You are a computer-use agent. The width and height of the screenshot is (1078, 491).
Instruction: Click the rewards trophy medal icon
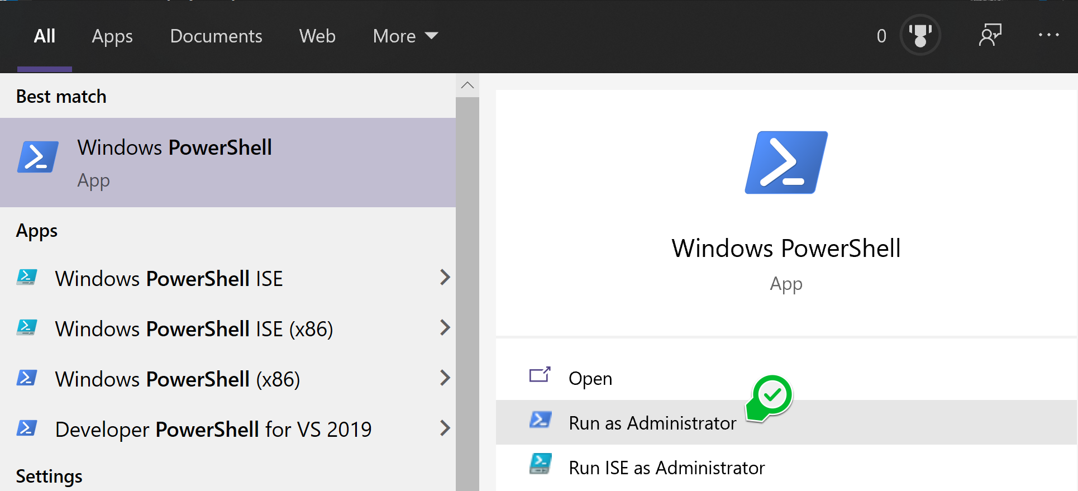pos(920,35)
